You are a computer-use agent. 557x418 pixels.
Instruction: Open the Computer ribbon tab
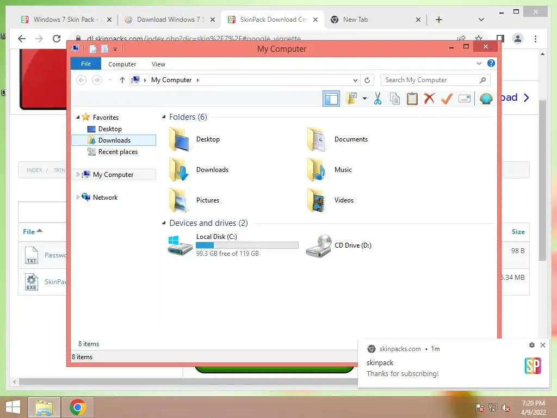pos(122,64)
